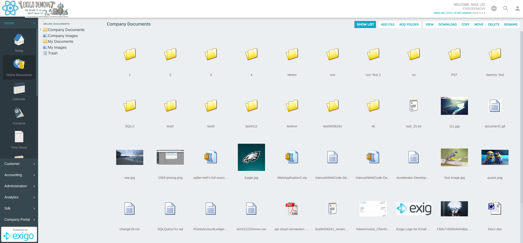Screen dimensions: 523x243
Task: Click the globe language icon
Action: point(494,8)
